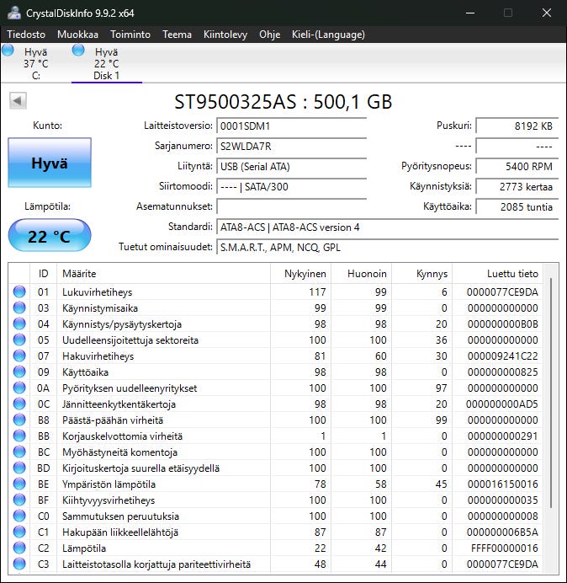Viewport: 567px width, 583px height.
Task: Click the Luettu tieto column header
Action: point(497,274)
